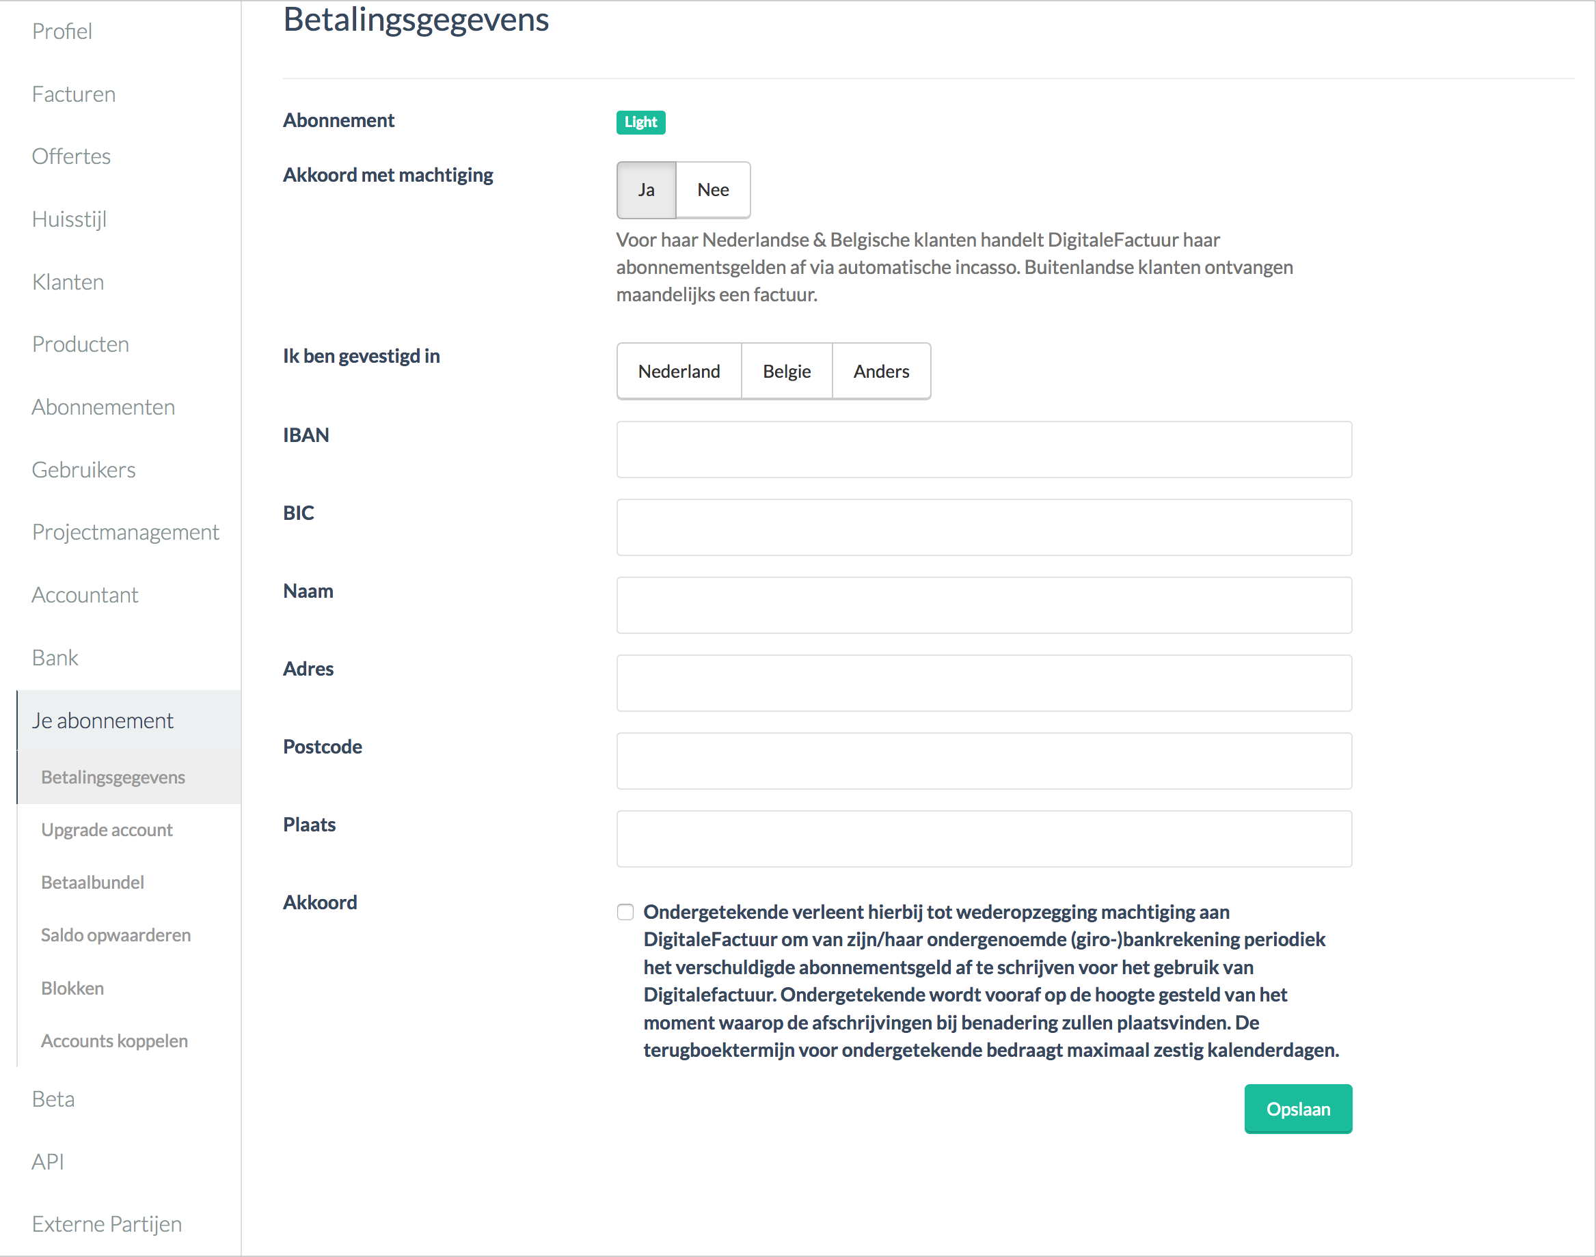
Task: Go to Externe Partijen page
Action: pyautogui.click(x=107, y=1224)
